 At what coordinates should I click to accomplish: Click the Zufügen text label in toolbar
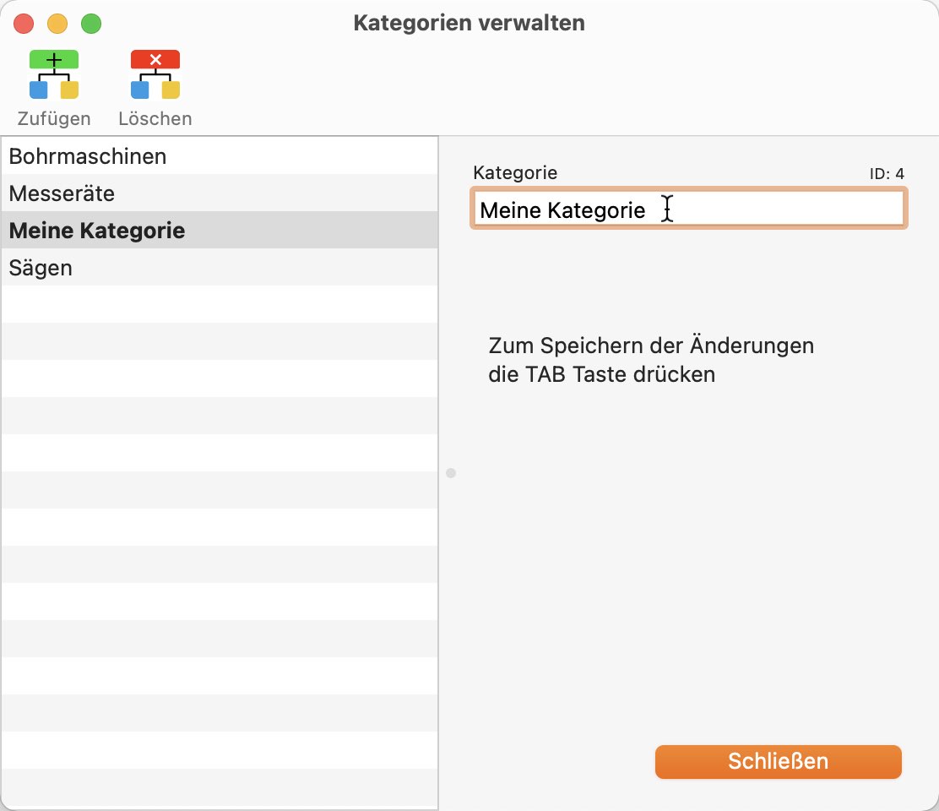click(54, 118)
